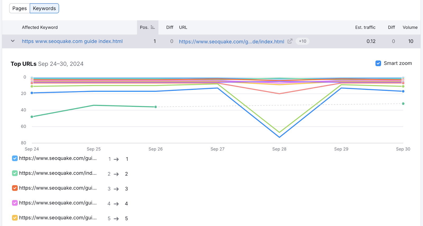The height and width of the screenshot is (226, 423).
Task: Click the Sep 28 lowest blue line point
Action: [x=279, y=137]
